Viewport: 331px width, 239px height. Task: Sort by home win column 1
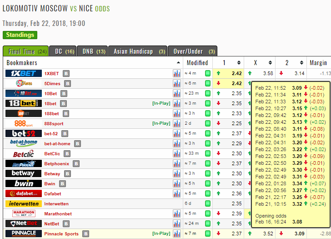(239, 63)
